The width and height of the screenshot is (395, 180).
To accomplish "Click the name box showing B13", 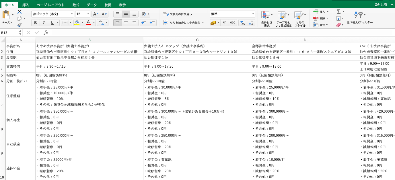I will (x=9, y=33).
